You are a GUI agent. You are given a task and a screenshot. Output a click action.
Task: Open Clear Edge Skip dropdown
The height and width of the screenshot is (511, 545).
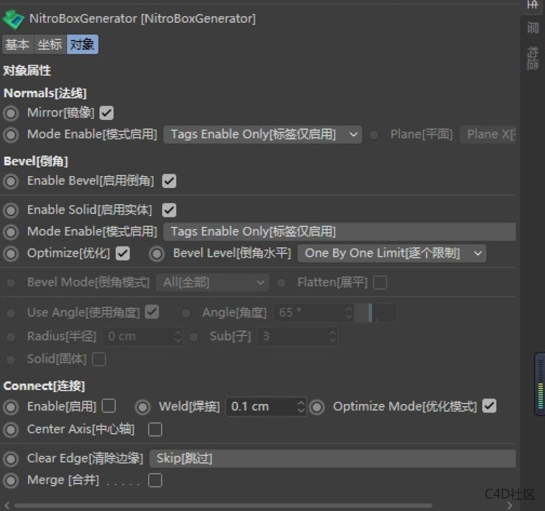pos(333,458)
